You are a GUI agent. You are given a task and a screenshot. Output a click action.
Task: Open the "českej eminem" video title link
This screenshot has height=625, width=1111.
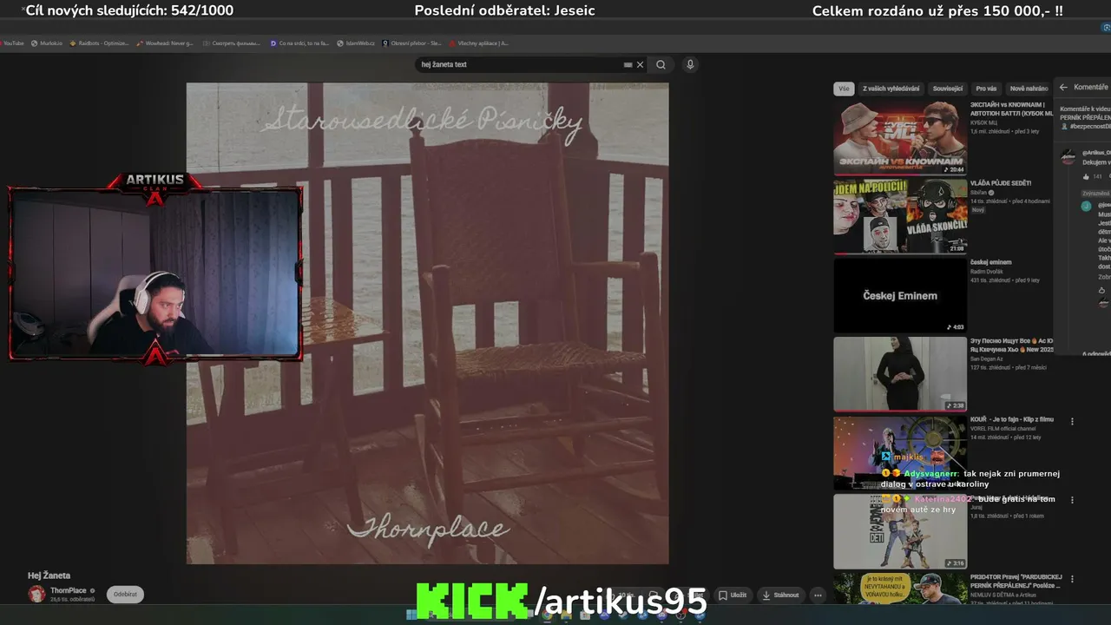click(991, 262)
